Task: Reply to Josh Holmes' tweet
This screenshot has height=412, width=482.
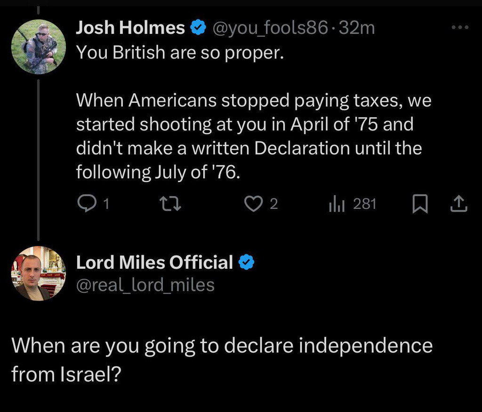Action: coord(85,204)
